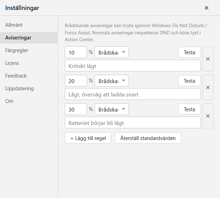Test the 30% notification with Testa
The width and height of the screenshot is (220, 198).
(190, 109)
